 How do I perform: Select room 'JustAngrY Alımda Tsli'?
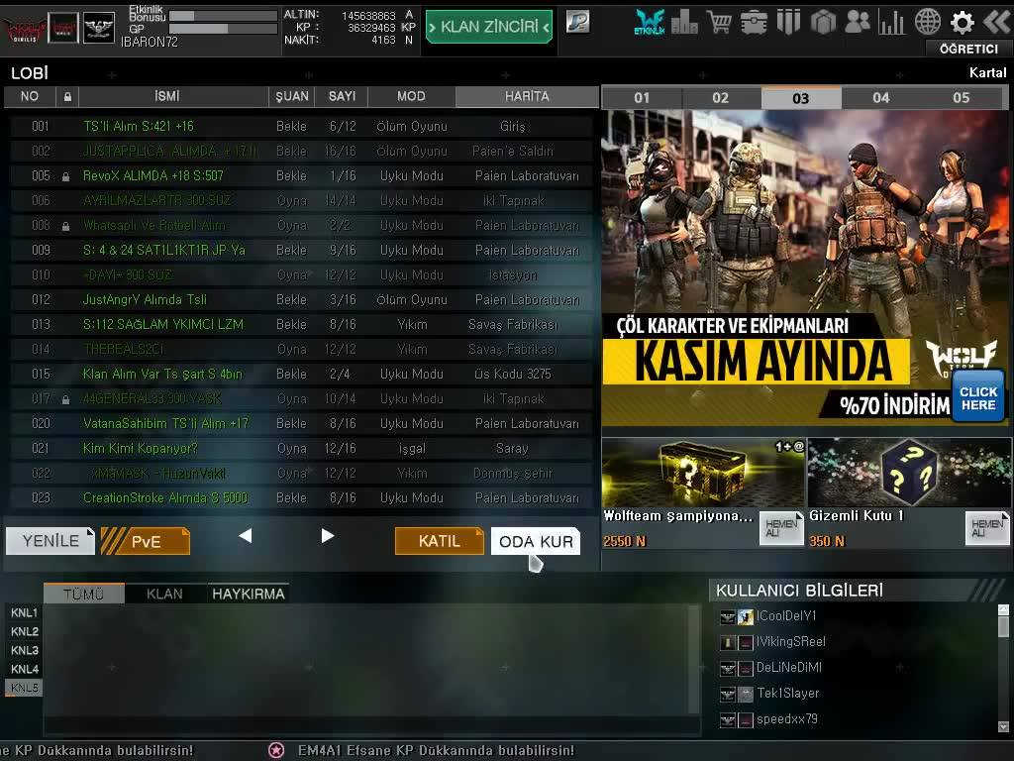click(301, 299)
